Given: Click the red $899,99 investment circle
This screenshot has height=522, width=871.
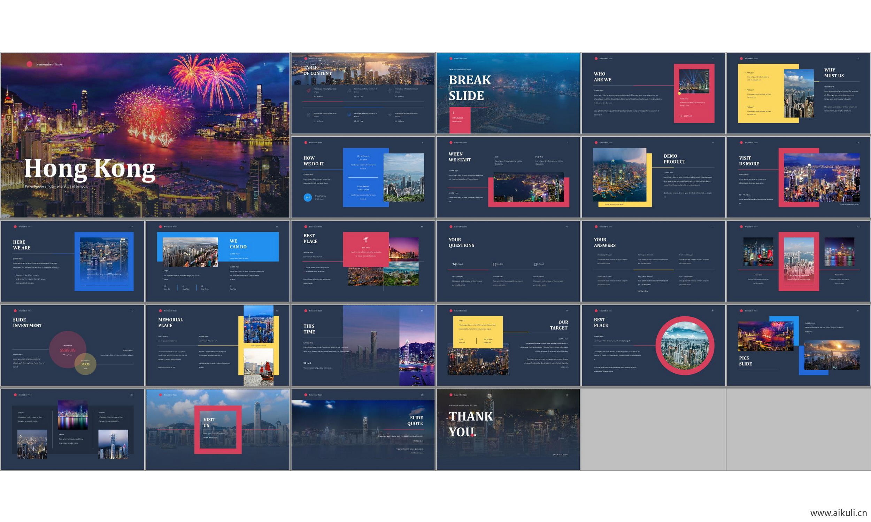Looking at the screenshot, I should [68, 350].
